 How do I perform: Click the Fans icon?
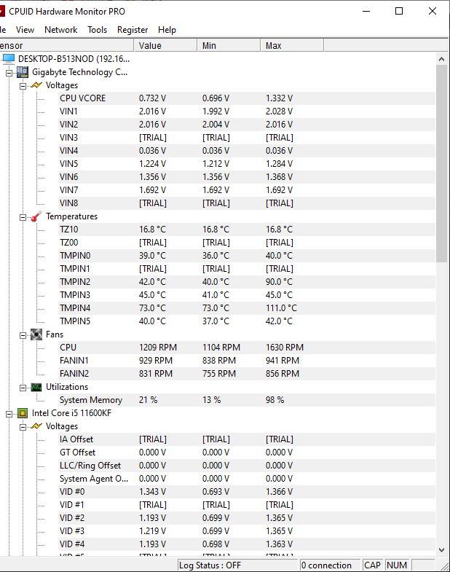36,334
